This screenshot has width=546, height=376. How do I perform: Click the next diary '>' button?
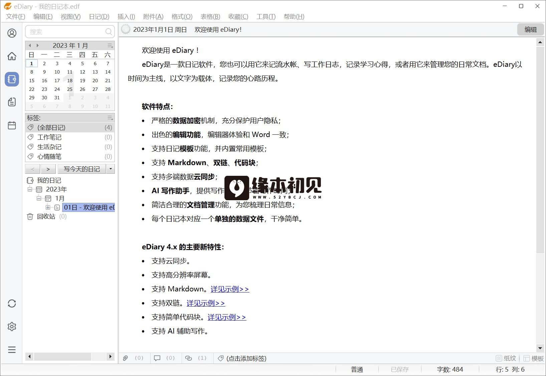click(48, 169)
